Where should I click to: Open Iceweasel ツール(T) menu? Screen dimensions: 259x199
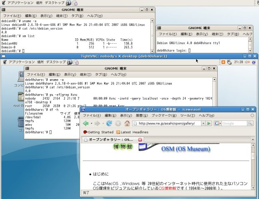click(x=188, y=115)
